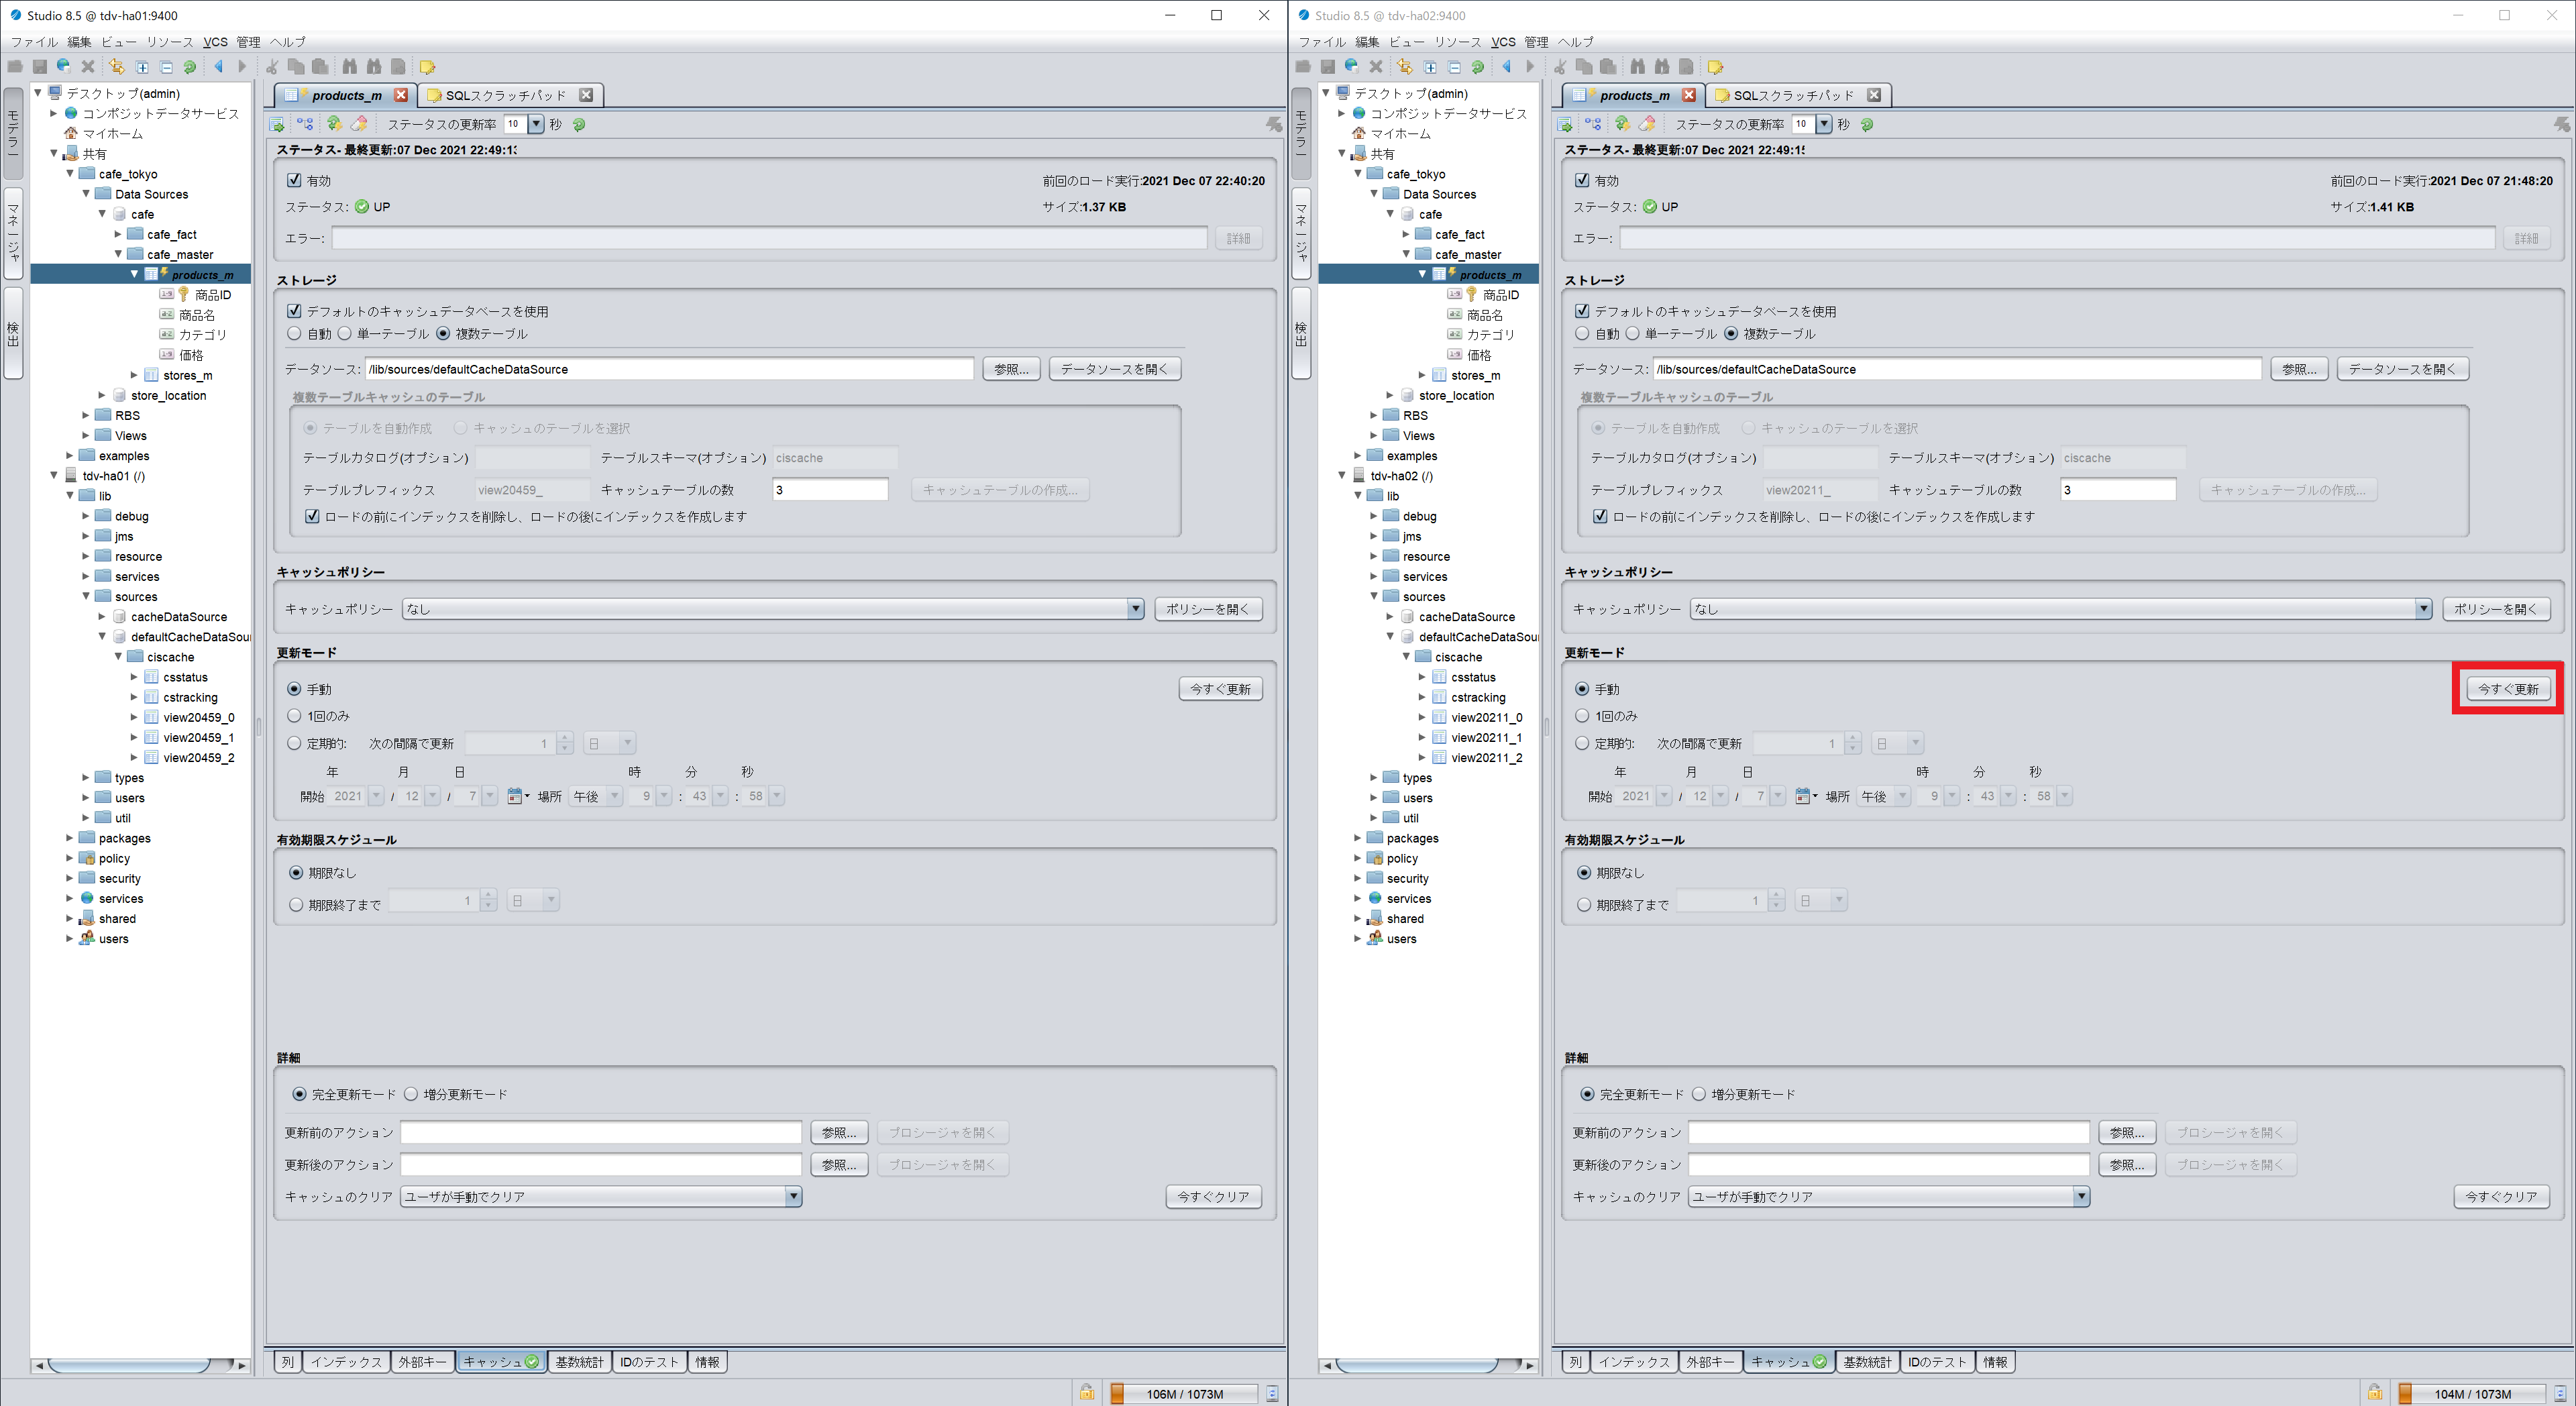Click キャッシュテーブルの数 field in tdv-ha01 window

831,490
